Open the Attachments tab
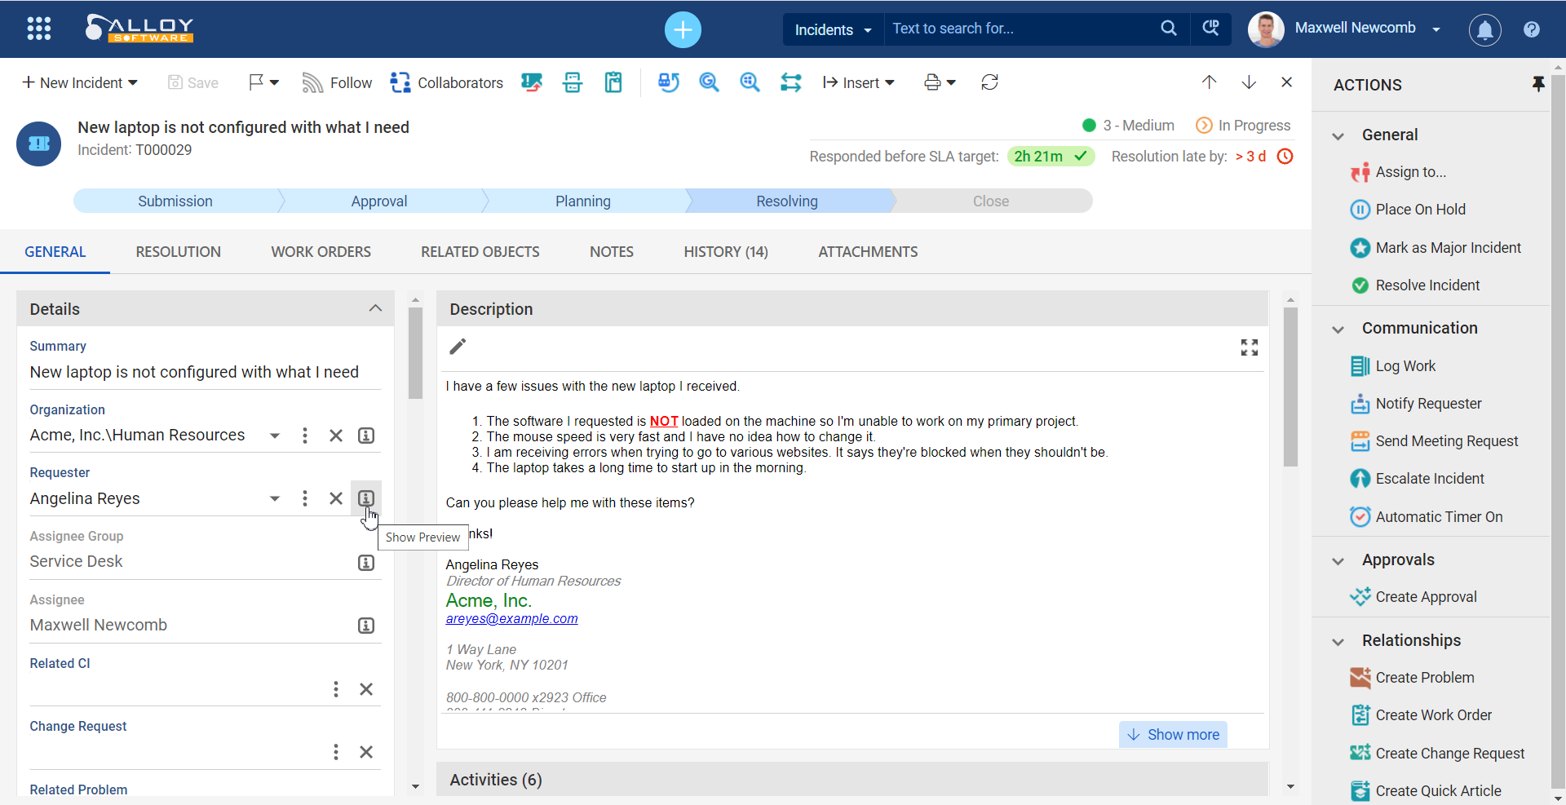Viewport: 1566px width, 805px height. (x=867, y=251)
